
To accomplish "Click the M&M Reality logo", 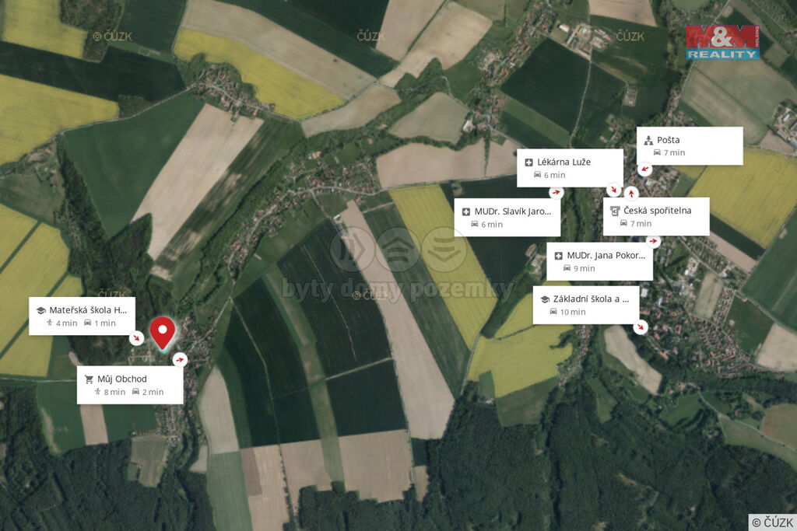I will pyautogui.click(x=722, y=42).
